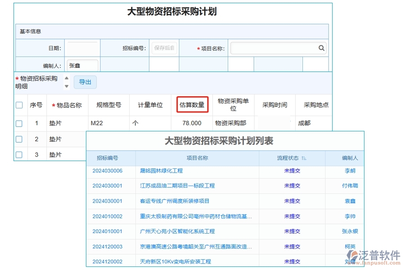This screenshot has width=405, height=270.
Task: Click the grayed 招标编号 auto-generate field
Action: [164, 48]
